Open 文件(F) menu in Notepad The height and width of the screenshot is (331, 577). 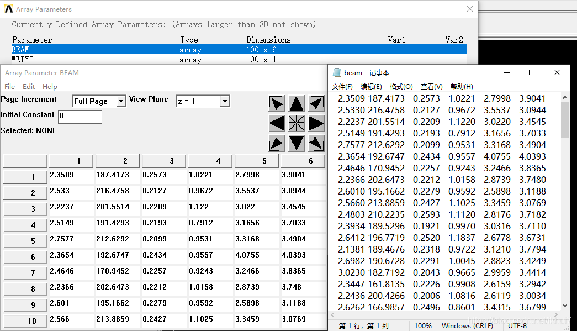coord(342,87)
